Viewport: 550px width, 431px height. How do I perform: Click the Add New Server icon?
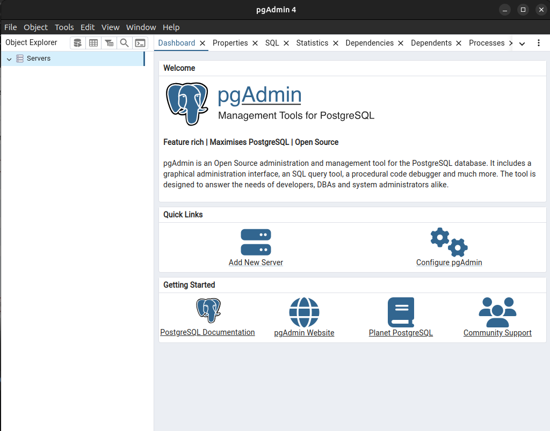click(256, 242)
